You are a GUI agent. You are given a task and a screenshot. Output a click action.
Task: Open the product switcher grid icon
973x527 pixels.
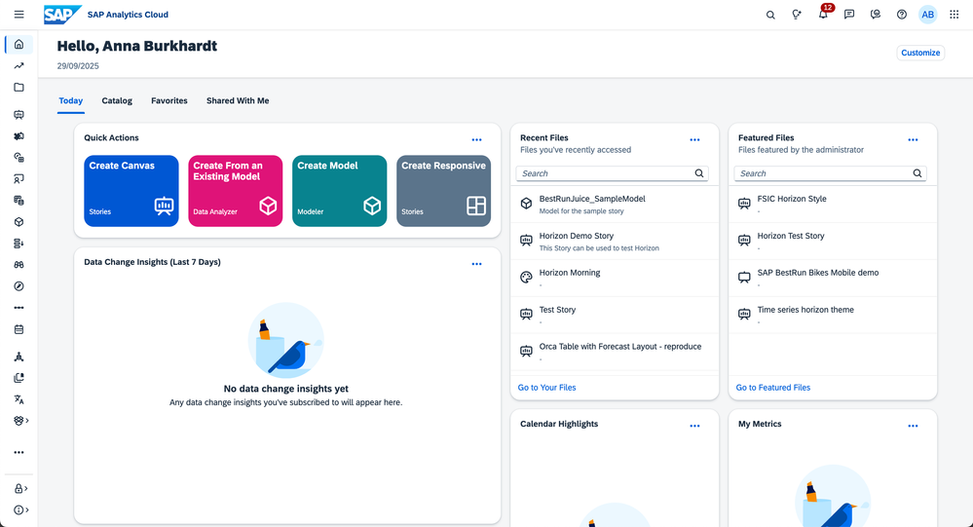click(x=954, y=15)
